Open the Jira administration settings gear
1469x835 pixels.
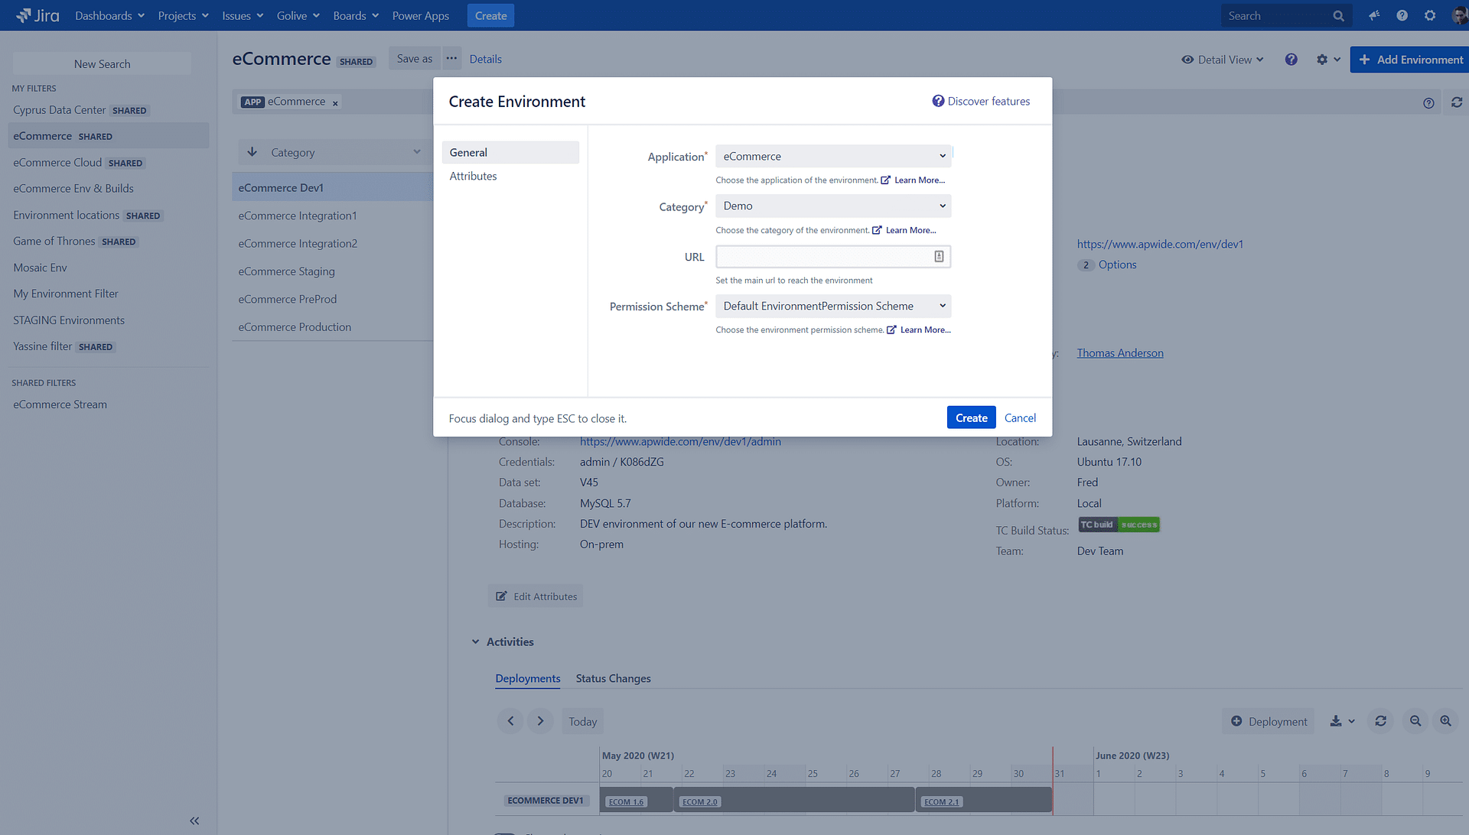pos(1429,15)
